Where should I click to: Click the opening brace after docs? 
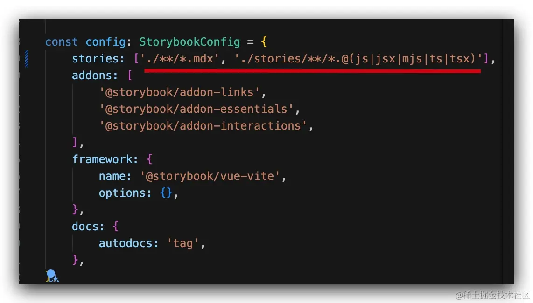pos(116,227)
